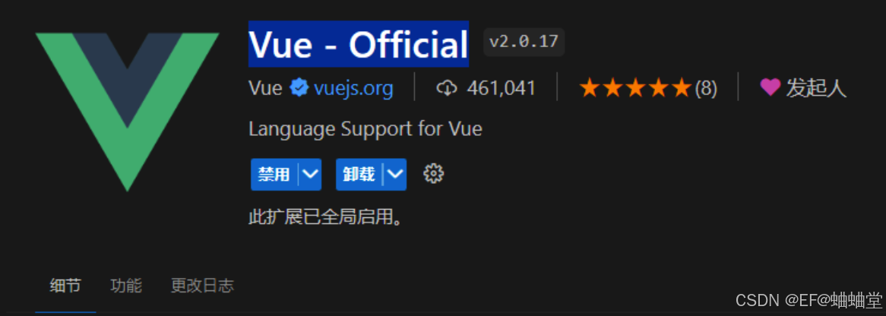Open the 更改日志 changelog tab
The width and height of the screenshot is (886, 316).
tap(202, 286)
